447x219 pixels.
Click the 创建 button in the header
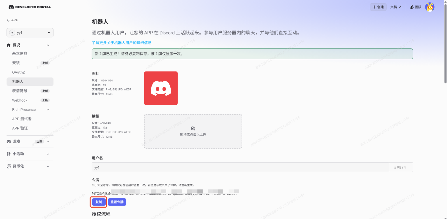(x=378, y=7)
